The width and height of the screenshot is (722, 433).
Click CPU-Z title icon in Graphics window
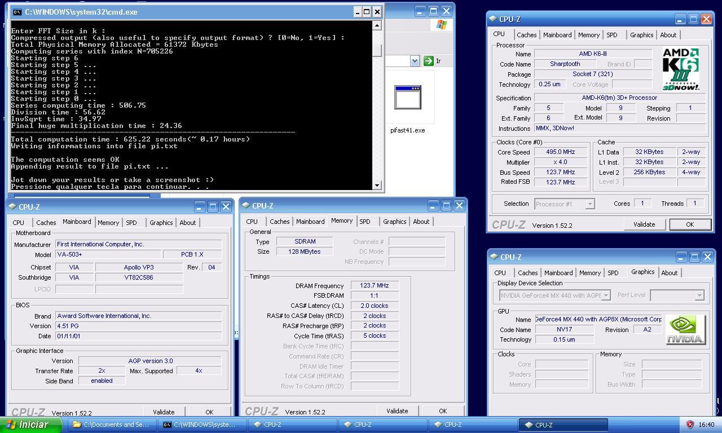click(x=494, y=257)
